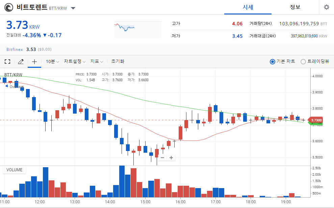Expand the 지표 indicators dropdown
The width and height of the screenshot is (334, 208).
(97, 61)
